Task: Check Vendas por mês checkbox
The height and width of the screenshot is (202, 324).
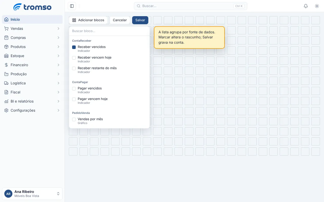Action: click(x=74, y=119)
